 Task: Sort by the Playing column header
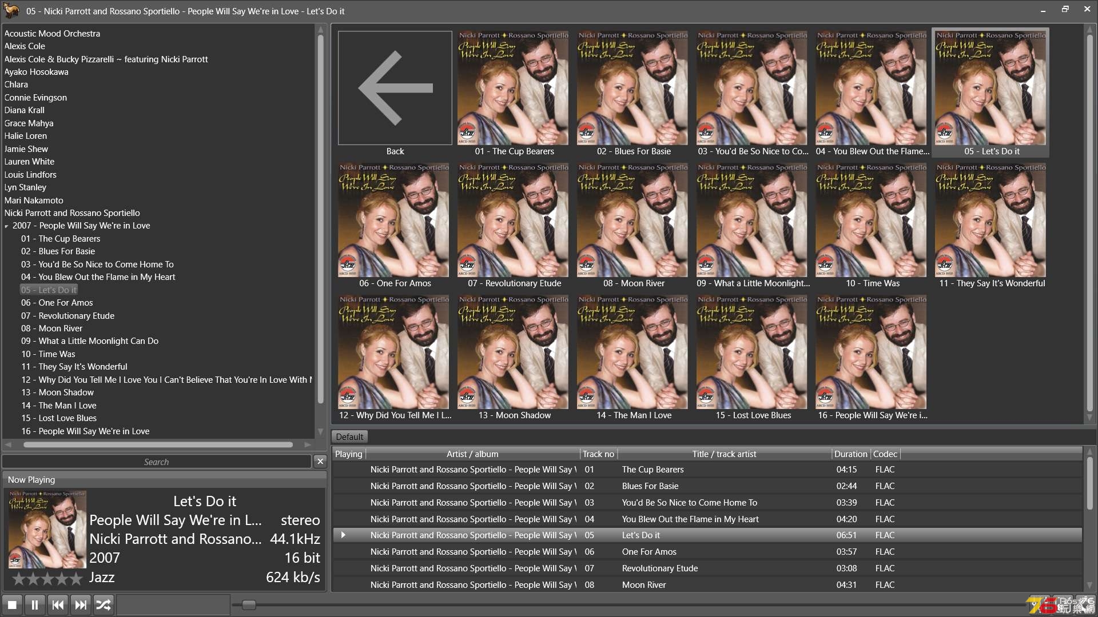349,454
